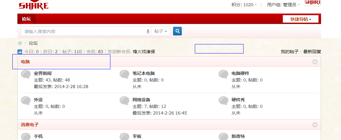341x140 pixels.
Task: Click the blue statistics chart icon
Action: (x=20, y=52)
